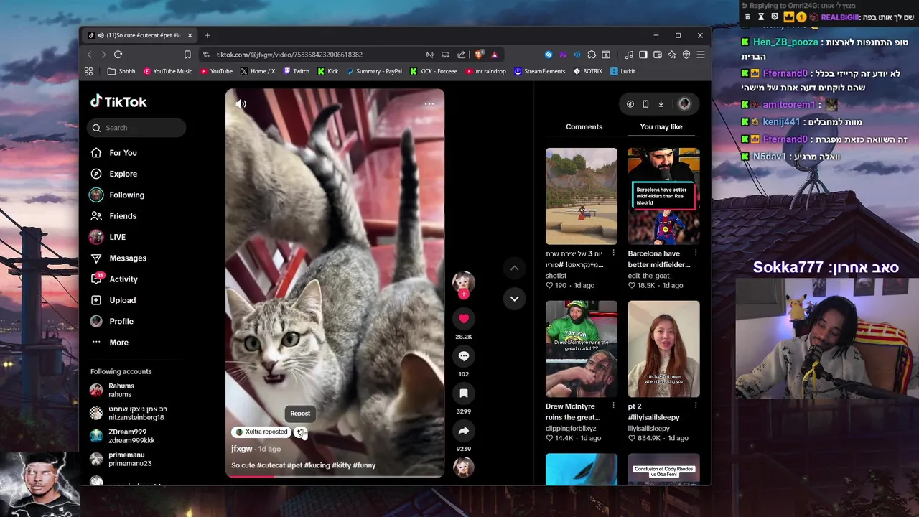Go to the next video arrow
Viewport: 919px width, 517px height.
point(514,299)
